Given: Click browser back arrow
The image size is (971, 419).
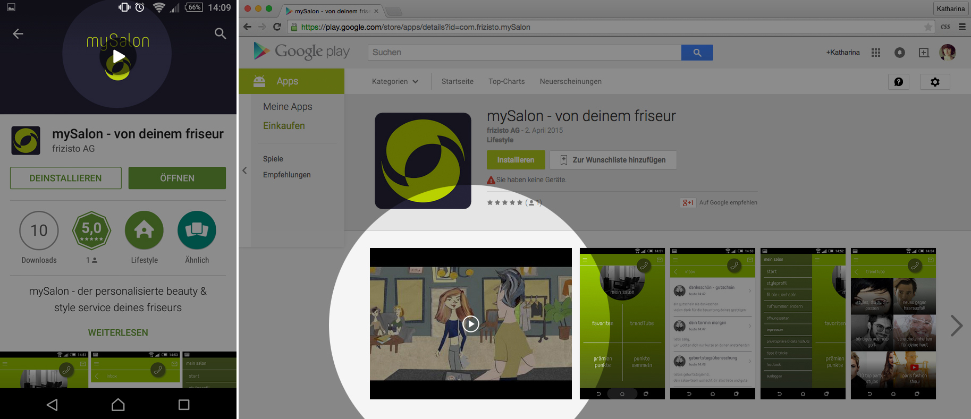Looking at the screenshot, I should coord(247,27).
